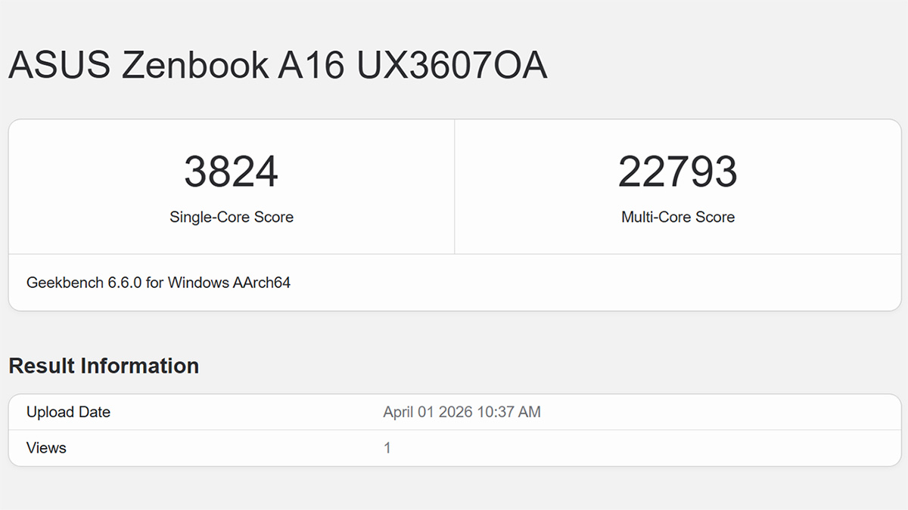
Task: Click the word ASUS in the heading
Action: click(x=59, y=66)
